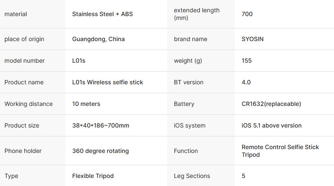Click the 'CR1632(replaceable)' battery value

(271, 104)
